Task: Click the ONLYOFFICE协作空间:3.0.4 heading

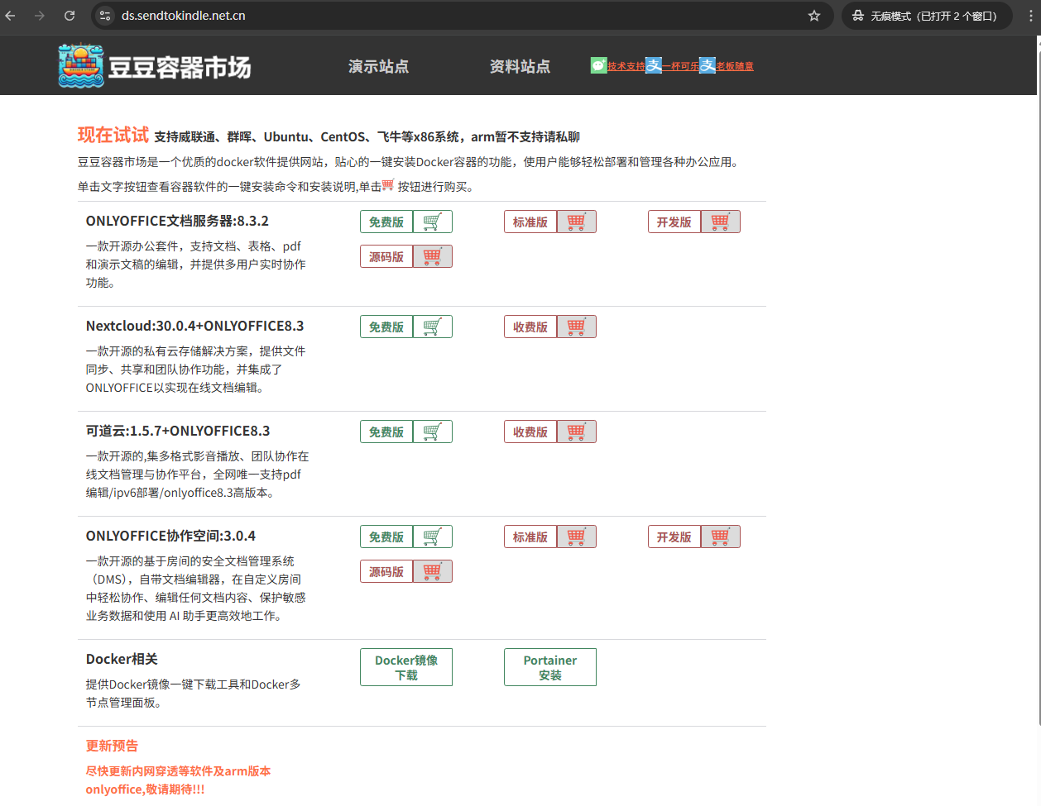Action: (x=170, y=536)
